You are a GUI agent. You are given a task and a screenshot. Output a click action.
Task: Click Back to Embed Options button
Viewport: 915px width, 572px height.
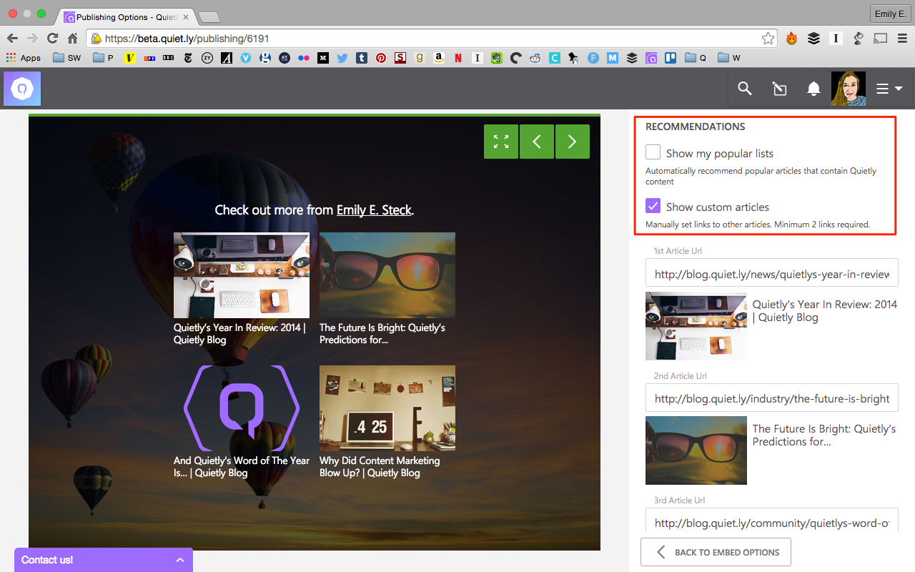[x=716, y=552]
